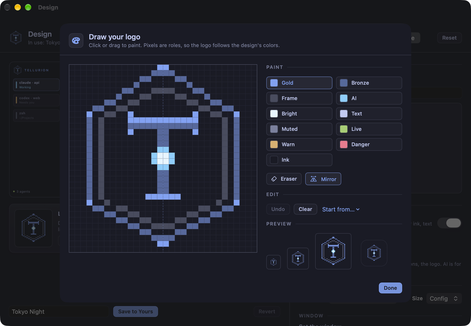Screen dimensions: 471x326
Task: Select the Bright paint role
Action: click(299, 114)
